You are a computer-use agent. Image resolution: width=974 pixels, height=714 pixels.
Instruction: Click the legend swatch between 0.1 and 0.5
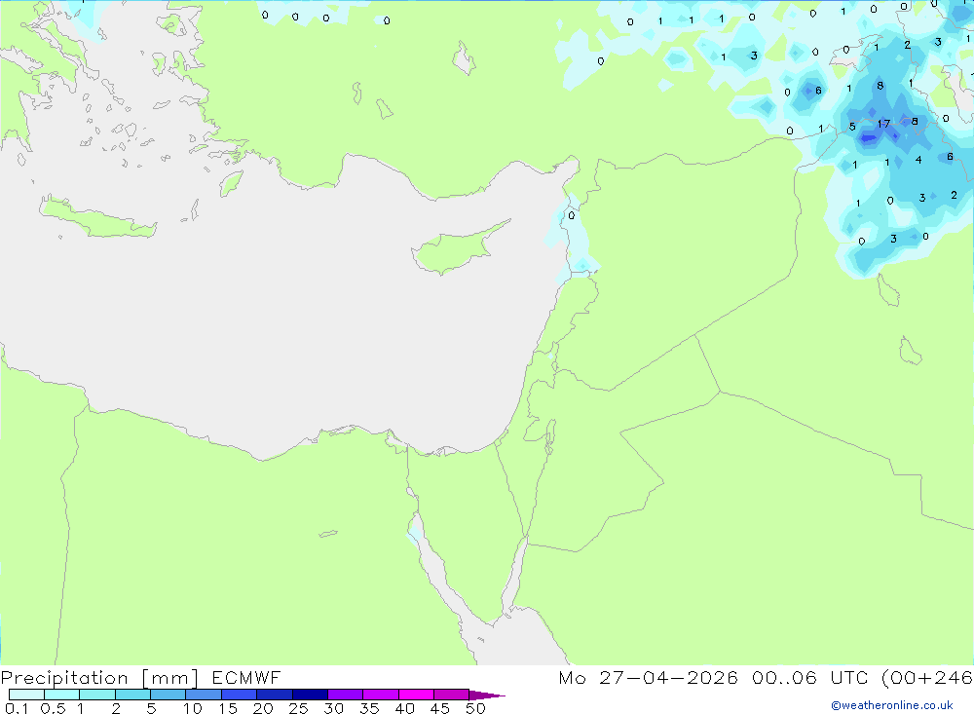point(26,695)
